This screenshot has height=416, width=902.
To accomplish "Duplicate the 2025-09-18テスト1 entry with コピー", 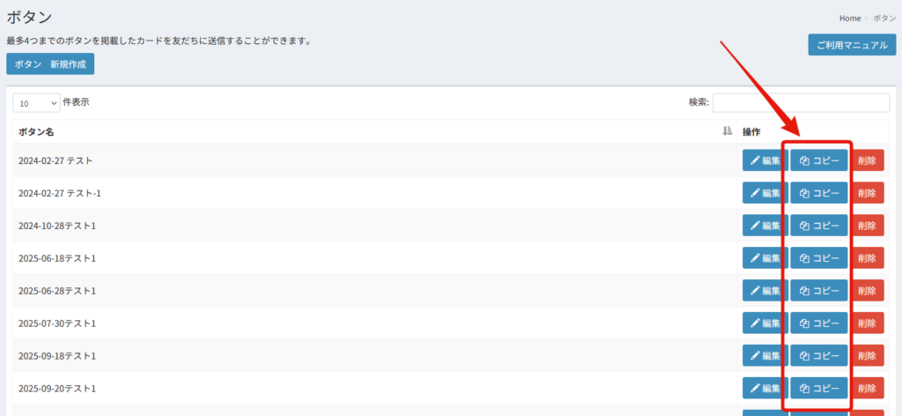I will 818,356.
